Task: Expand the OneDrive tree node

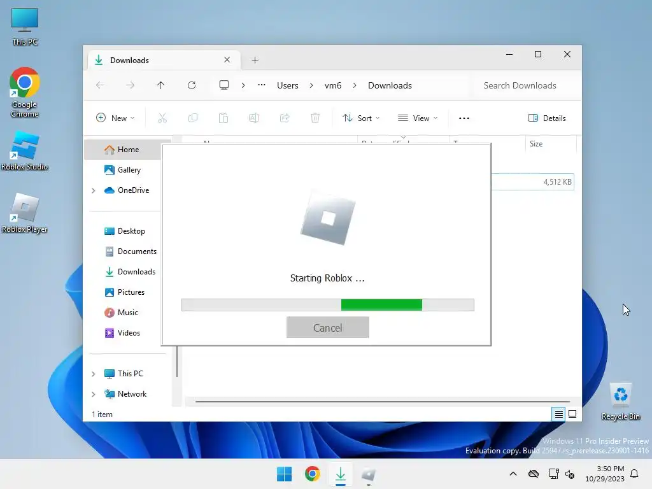Action: pyautogui.click(x=94, y=190)
